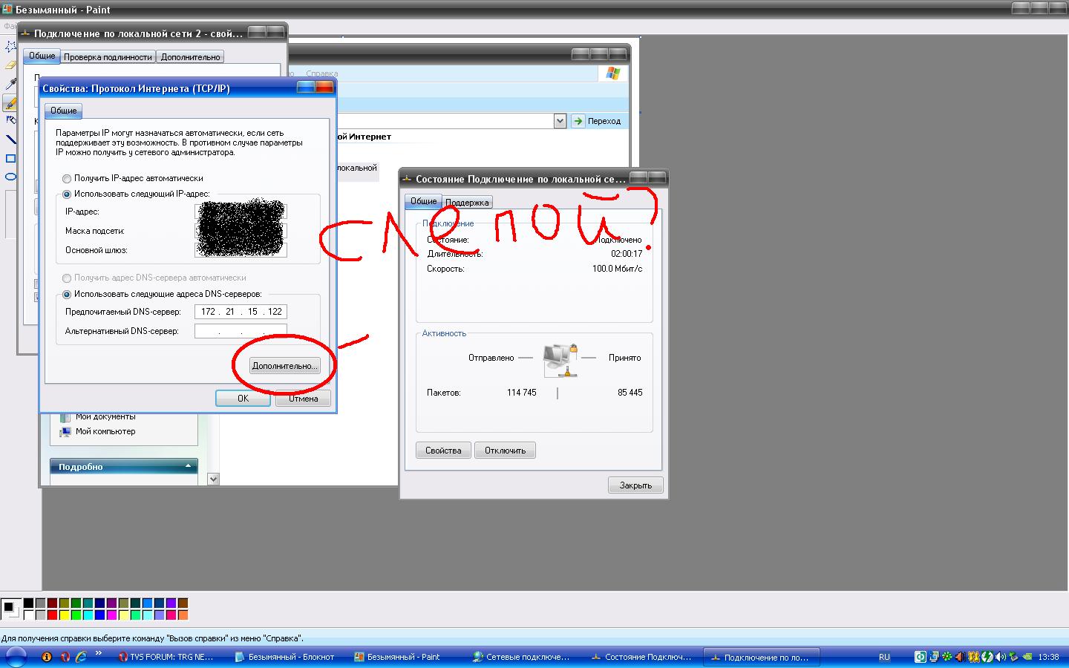
Task: Select the Free-form select tool in Paint
Action: [10, 47]
